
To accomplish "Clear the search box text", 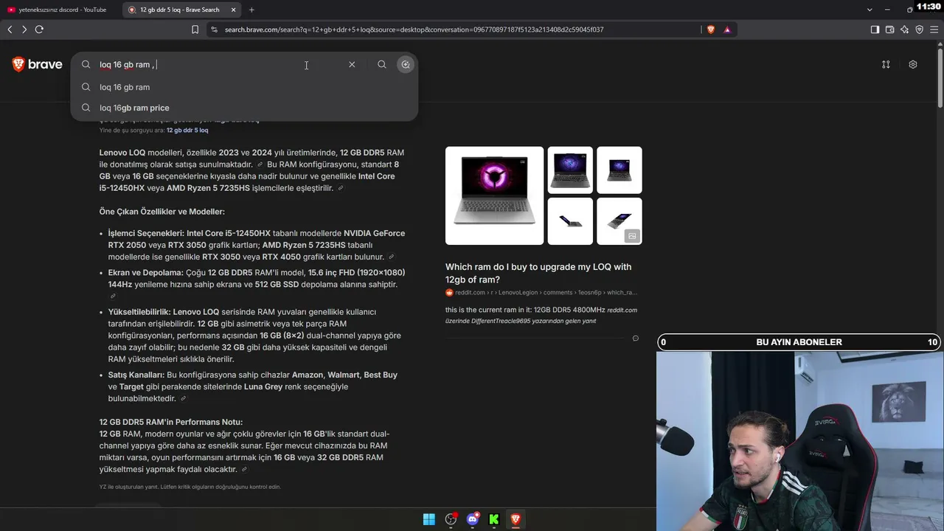I will (352, 64).
